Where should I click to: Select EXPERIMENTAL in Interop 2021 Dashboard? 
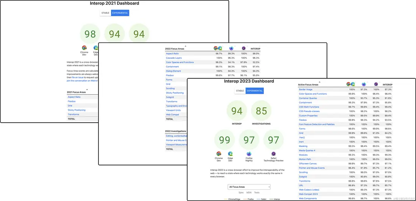click(x=120, y=13)
